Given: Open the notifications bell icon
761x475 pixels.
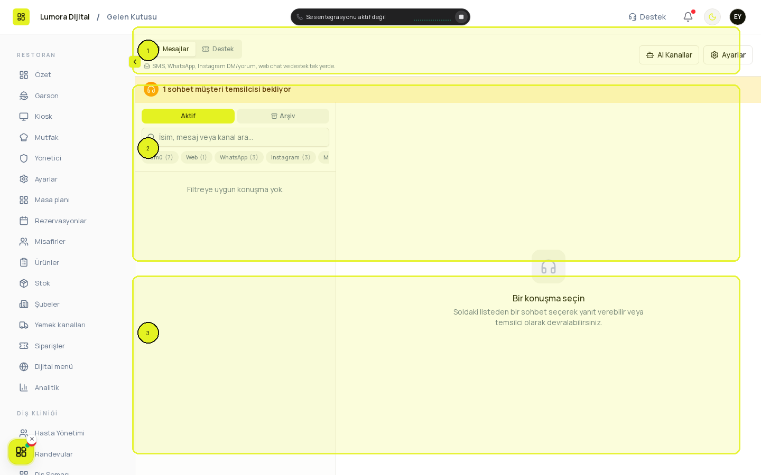Looking at the screenshot, I should click(x=688, y=17).
